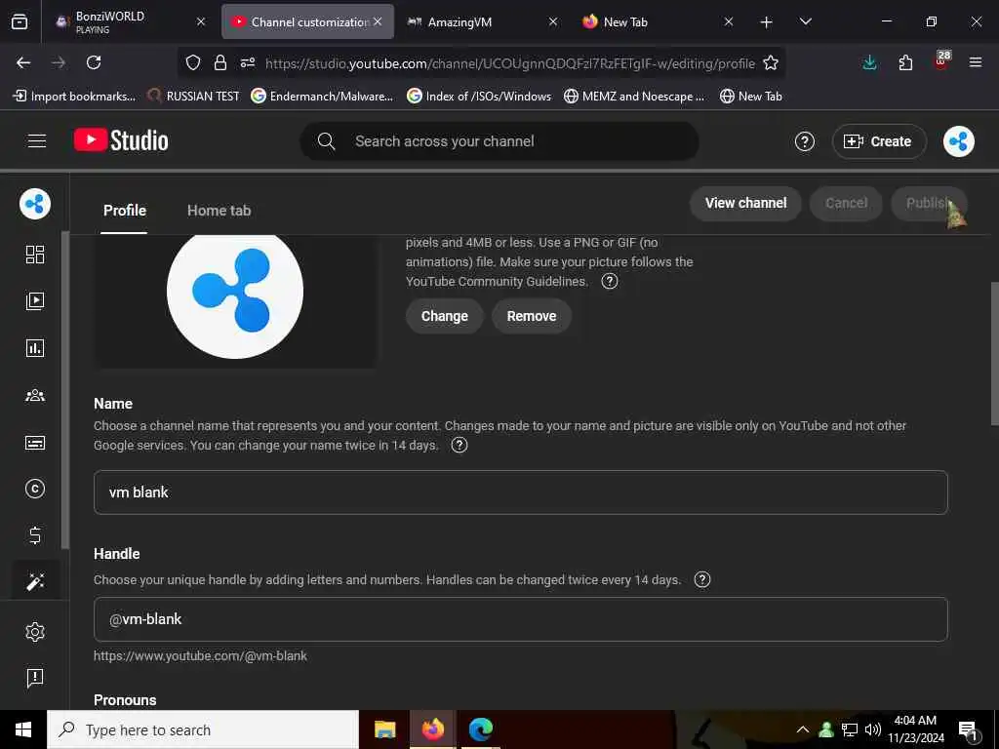Go back to previous page
The width and height of the screenshot is (999, 749).
[23, 62]
